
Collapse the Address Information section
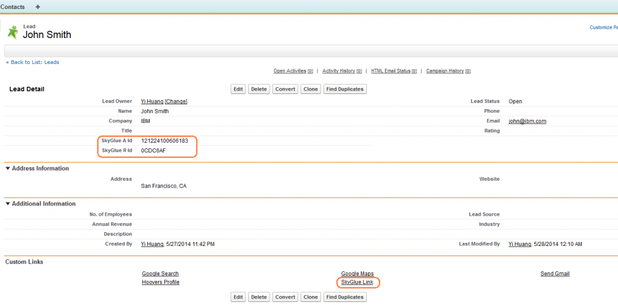(8, 168)
